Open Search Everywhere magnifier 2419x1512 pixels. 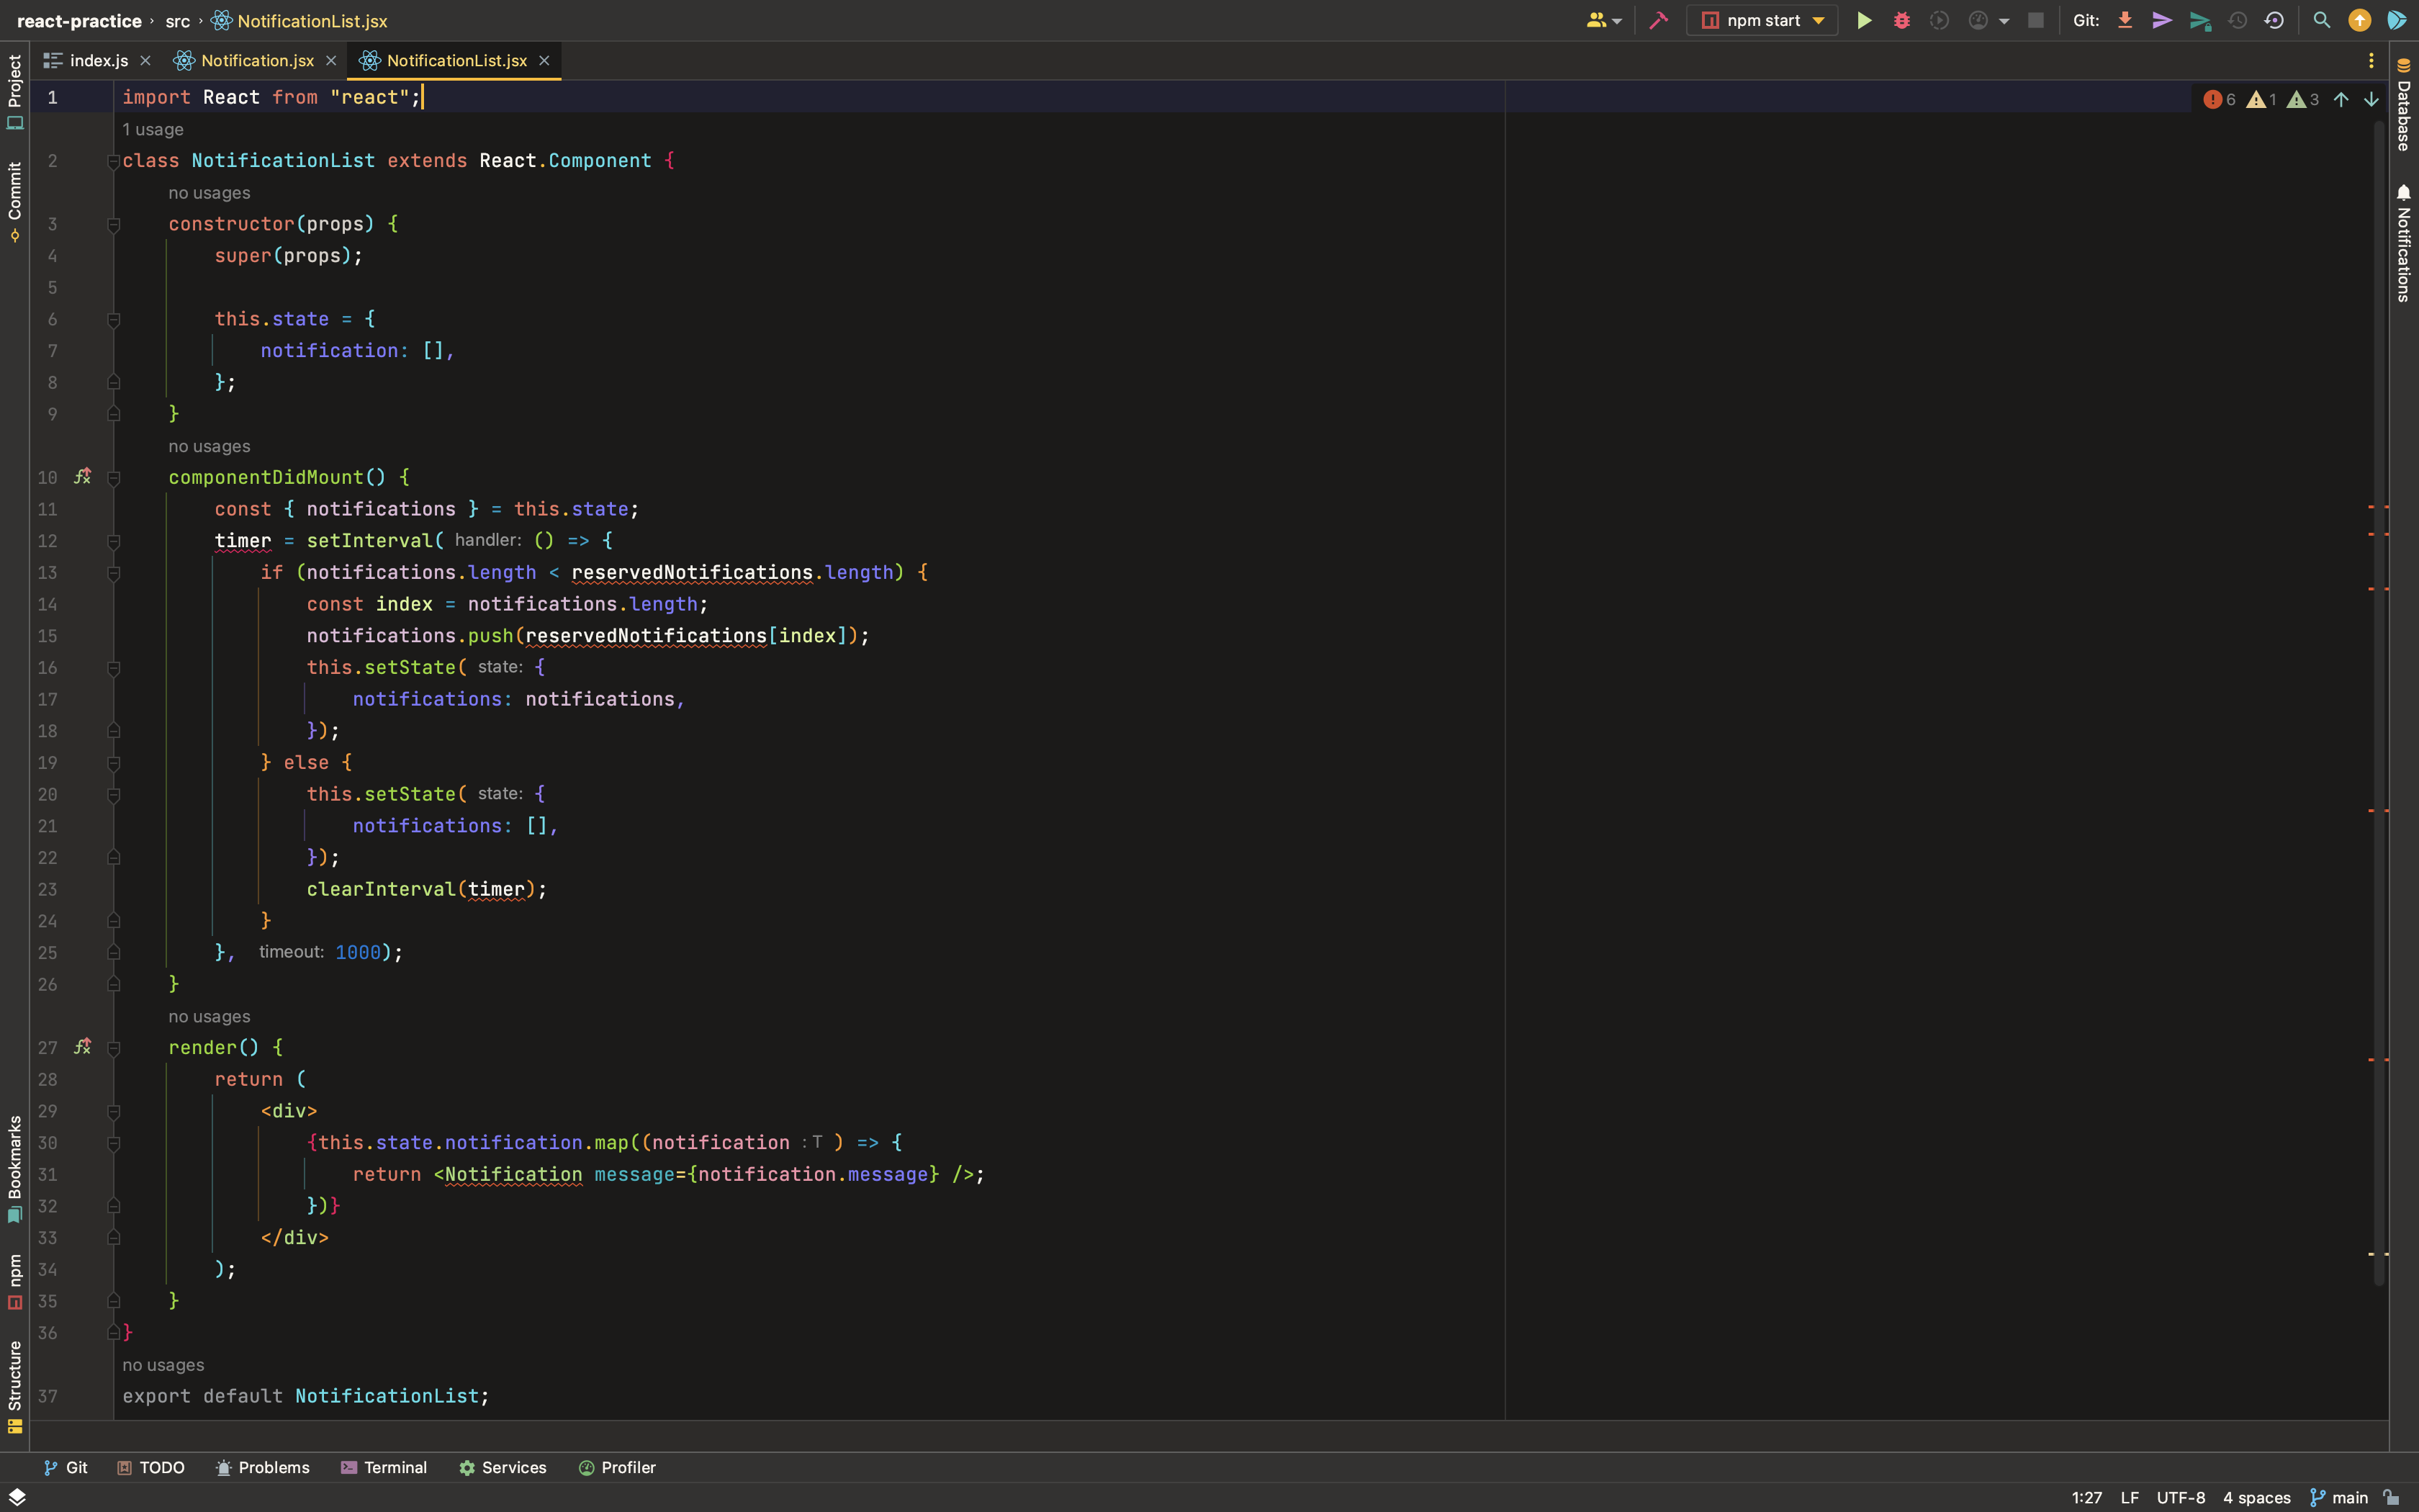tap(2322, 20)
